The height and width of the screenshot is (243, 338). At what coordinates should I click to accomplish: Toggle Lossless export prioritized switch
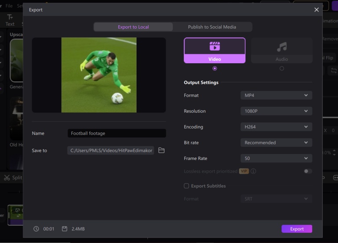pyautogui.click(x=308, y=171)
